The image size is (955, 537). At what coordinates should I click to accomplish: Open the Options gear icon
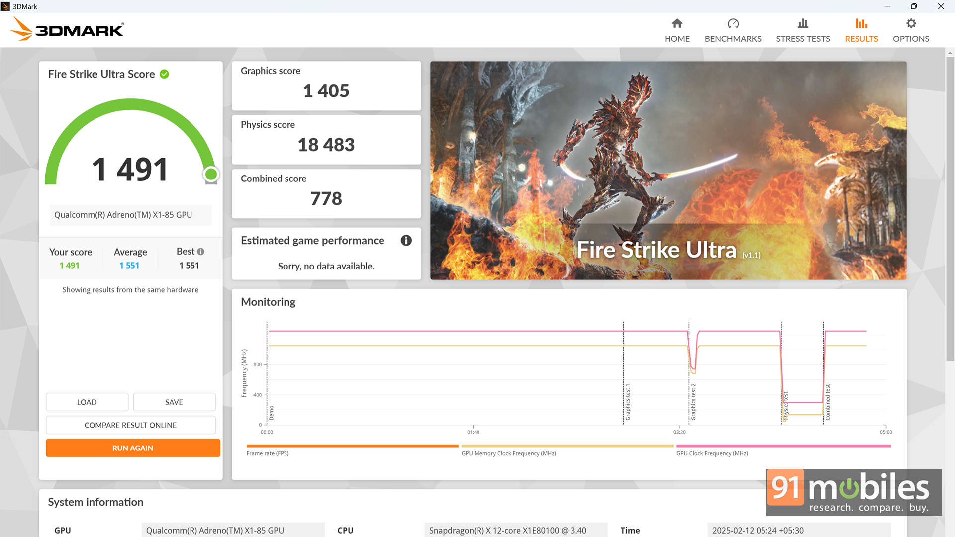(x=911, y=23)
